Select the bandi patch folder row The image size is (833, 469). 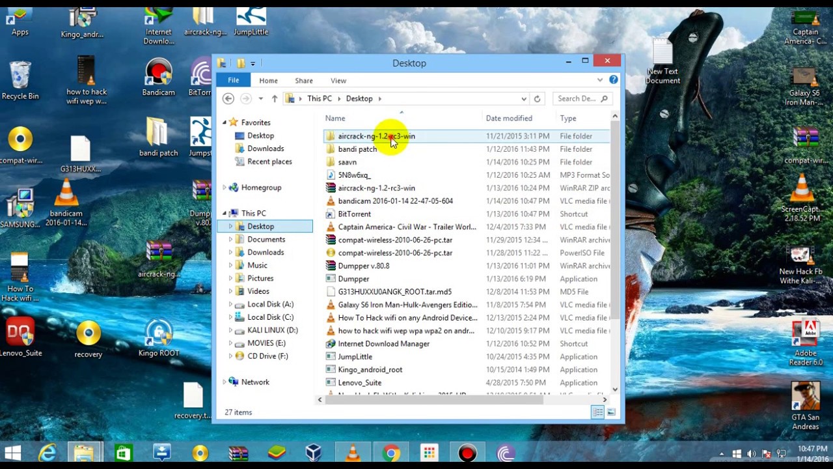point(467,149)
